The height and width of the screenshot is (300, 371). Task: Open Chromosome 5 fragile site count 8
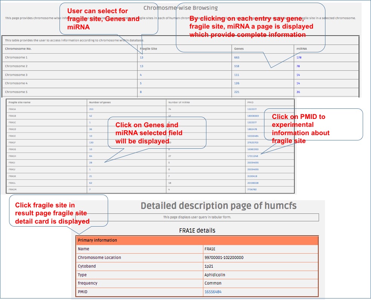[x=140, y=92]
